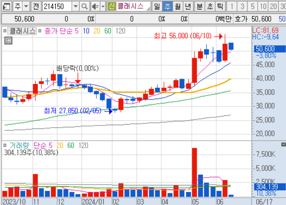The image size is (286, 205).
Task: Click the 06/17 date label
Action: click(264, 202)
